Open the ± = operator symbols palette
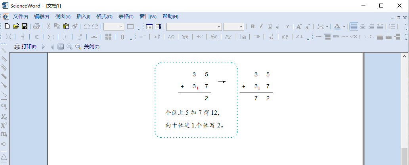 coord(143,37)
